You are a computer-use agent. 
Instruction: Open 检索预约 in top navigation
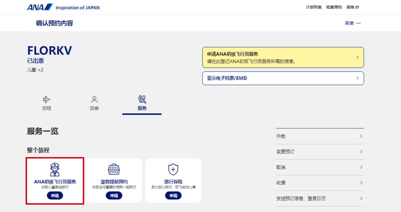(334, 7)
